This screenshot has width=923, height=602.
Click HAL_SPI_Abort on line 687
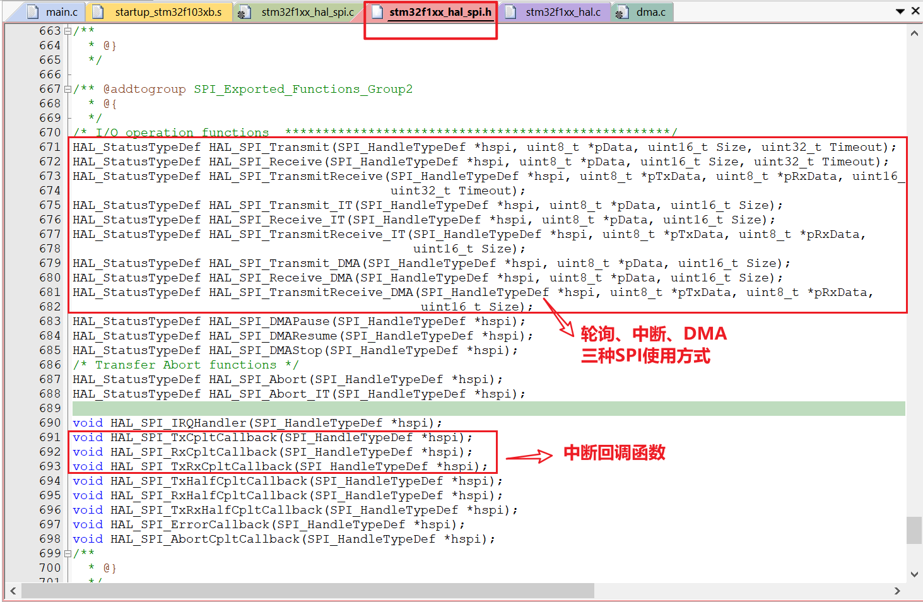(x=258, y=379)
